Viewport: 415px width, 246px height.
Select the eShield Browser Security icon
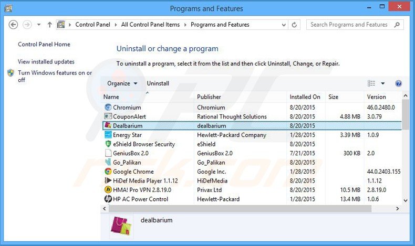pyautogui.click(x=108, y=144)
